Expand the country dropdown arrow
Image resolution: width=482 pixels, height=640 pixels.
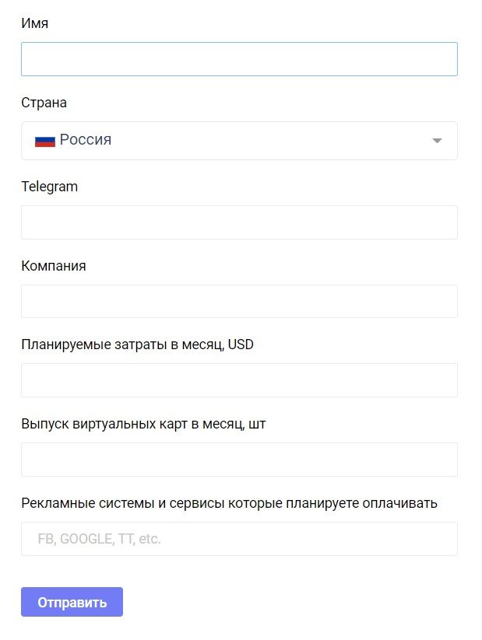pos(437,141)
